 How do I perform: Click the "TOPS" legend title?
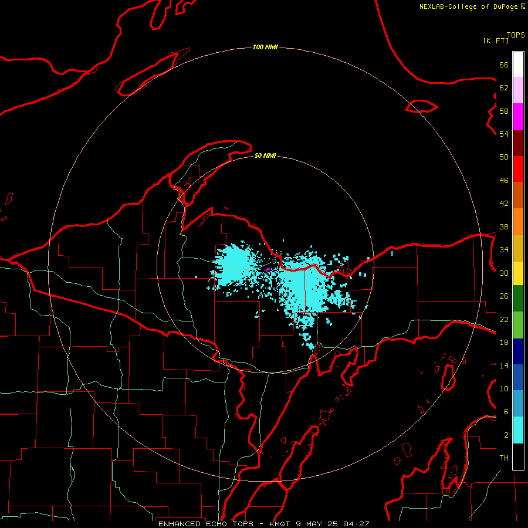(516, 35)
